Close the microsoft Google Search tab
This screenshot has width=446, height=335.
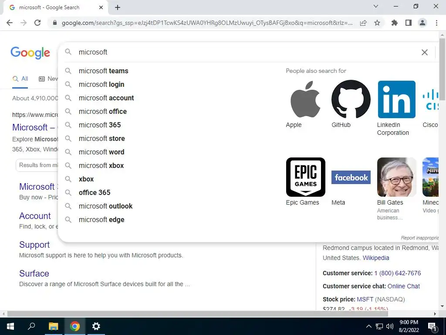[101, 7]
